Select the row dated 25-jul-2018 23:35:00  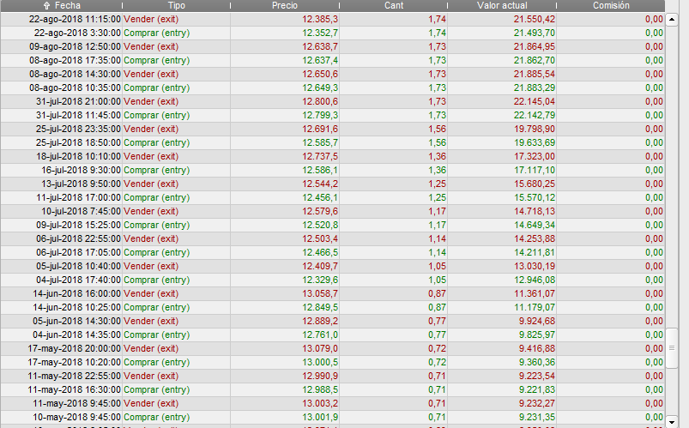point(332,129)
